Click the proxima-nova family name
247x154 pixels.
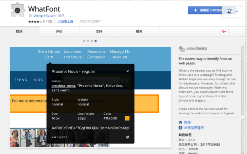tap(63, 86)
